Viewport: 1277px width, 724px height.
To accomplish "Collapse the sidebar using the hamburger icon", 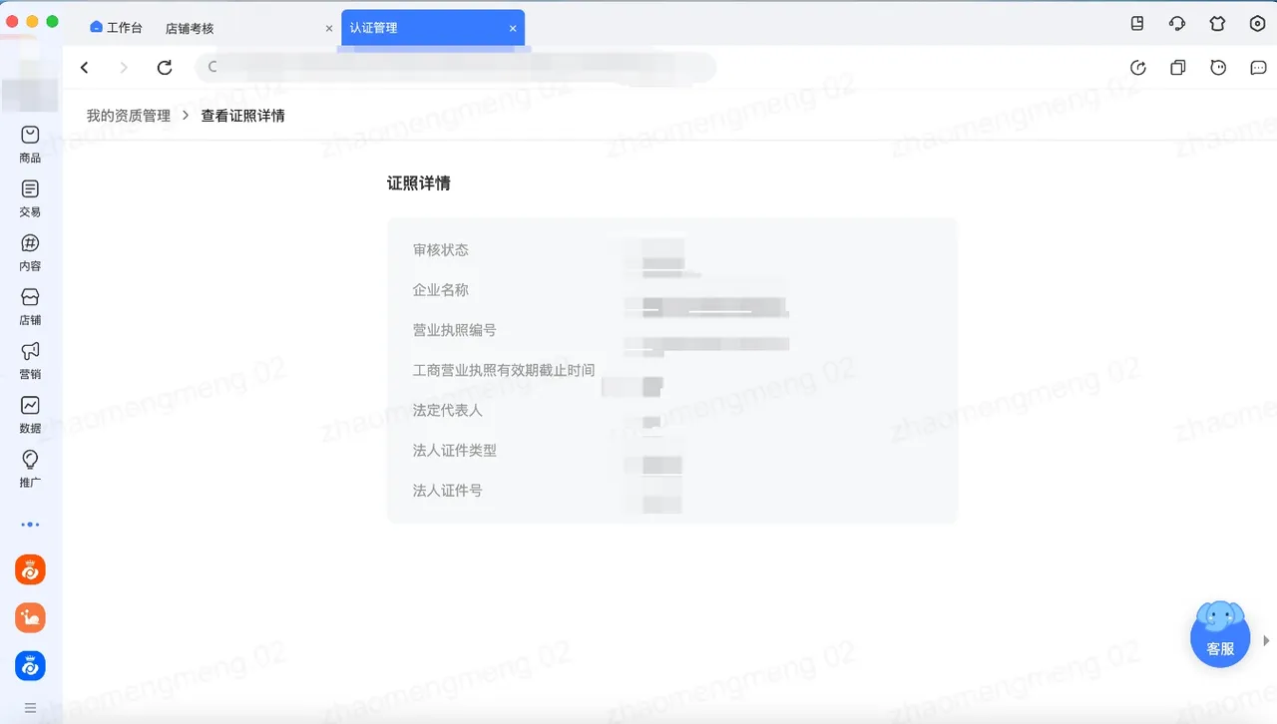I will [x=30, y=707].
